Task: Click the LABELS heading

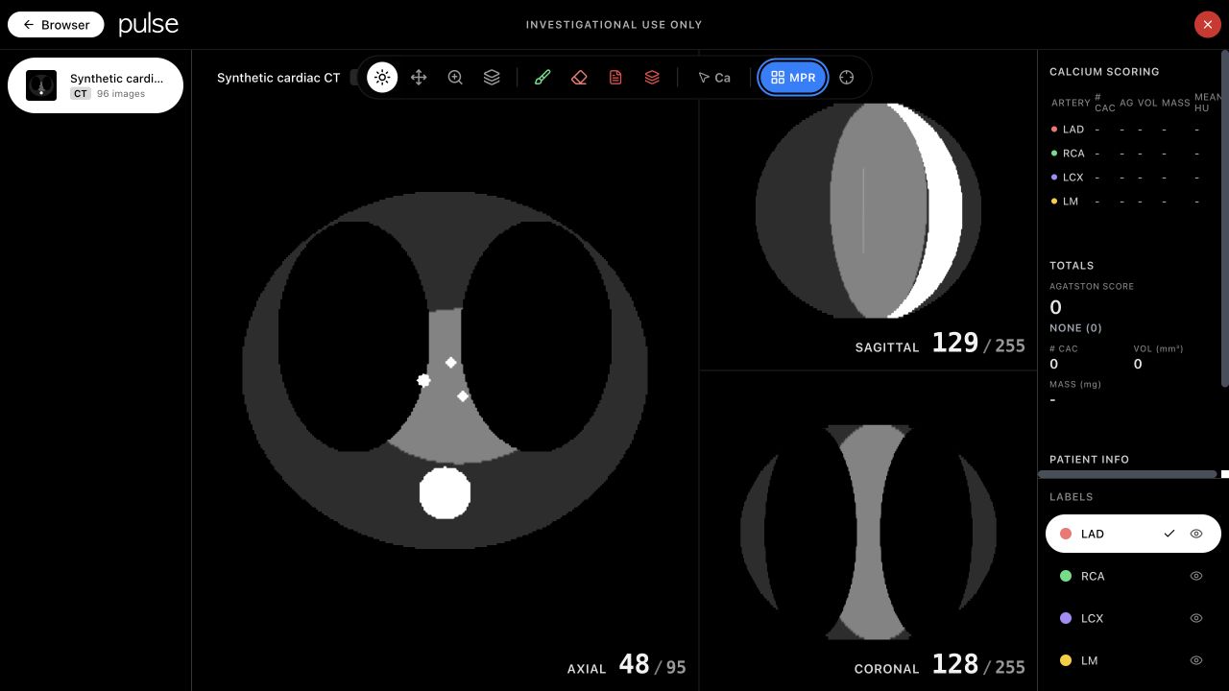Action: [x=1072, y=497]
